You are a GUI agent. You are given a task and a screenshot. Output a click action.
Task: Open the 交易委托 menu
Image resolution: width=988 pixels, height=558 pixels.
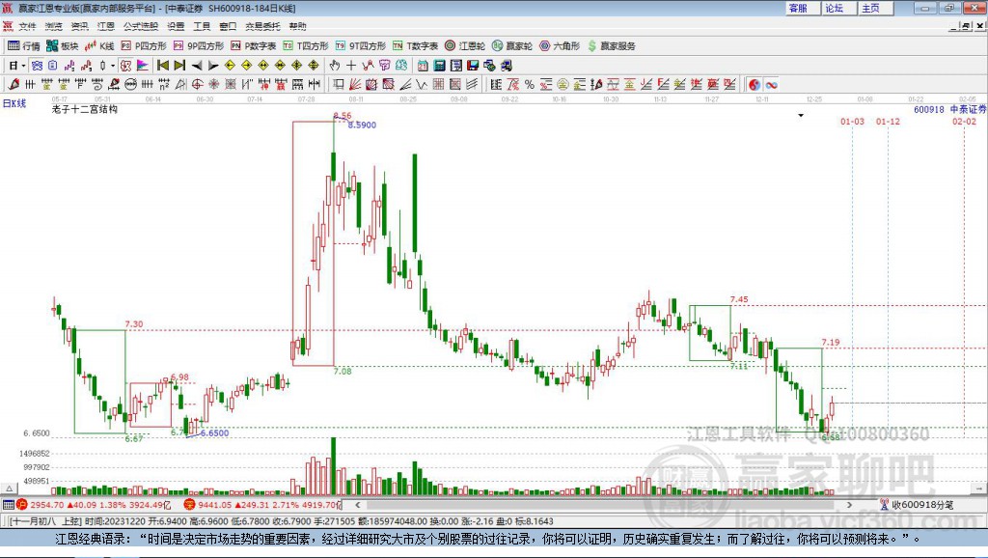click(x=262, y=26)
